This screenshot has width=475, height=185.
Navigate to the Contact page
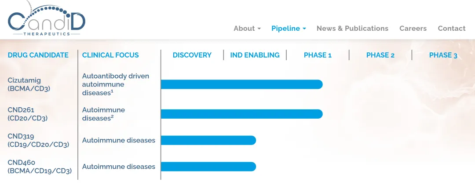[451, 29]
